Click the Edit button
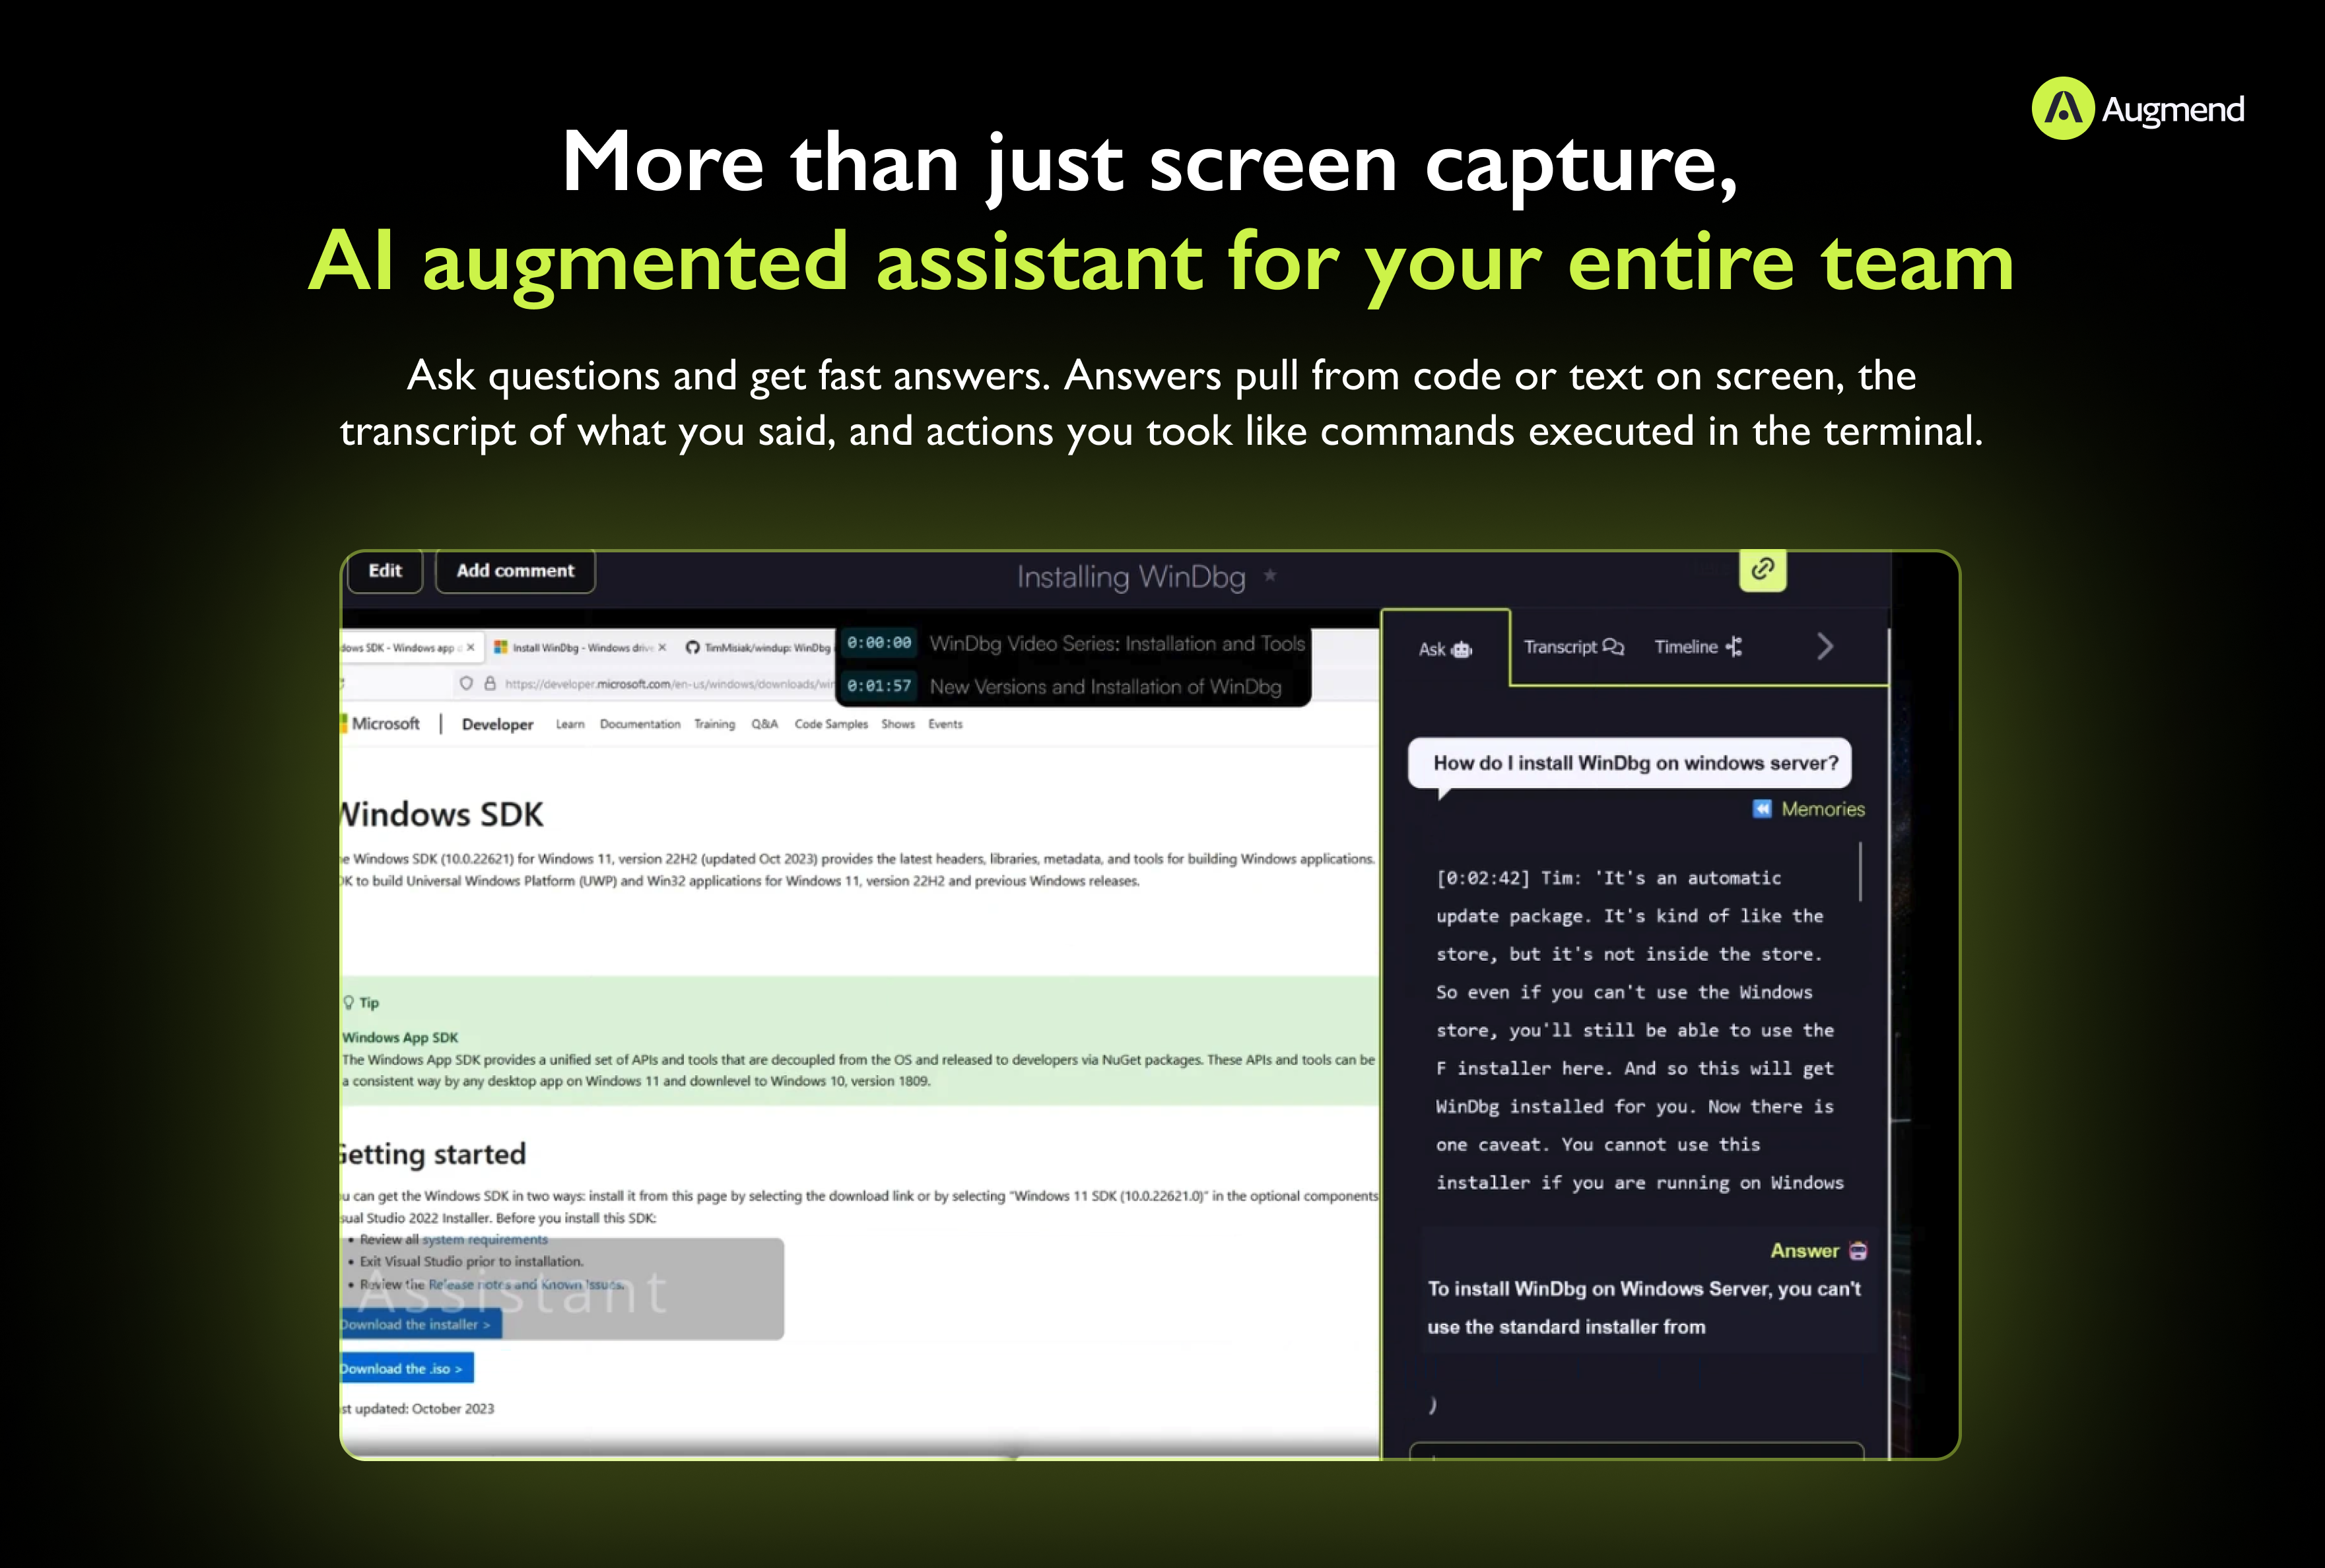 coord(385,571)
